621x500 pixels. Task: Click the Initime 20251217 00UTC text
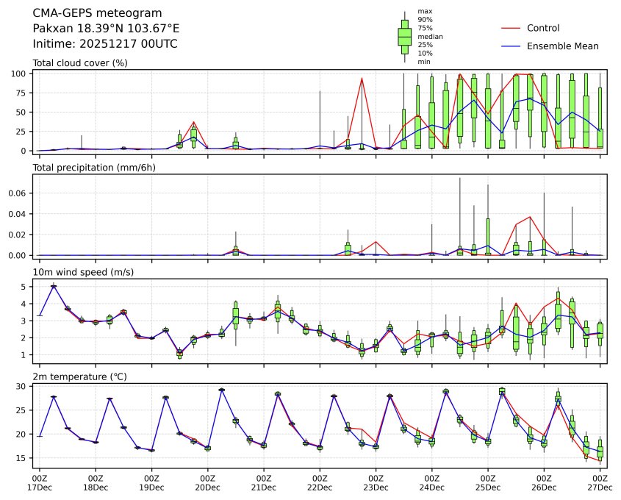tap(105, 43)
